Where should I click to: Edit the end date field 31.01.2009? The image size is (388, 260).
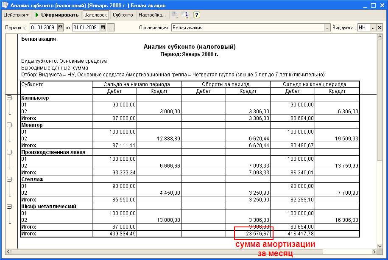pos(86,28)
